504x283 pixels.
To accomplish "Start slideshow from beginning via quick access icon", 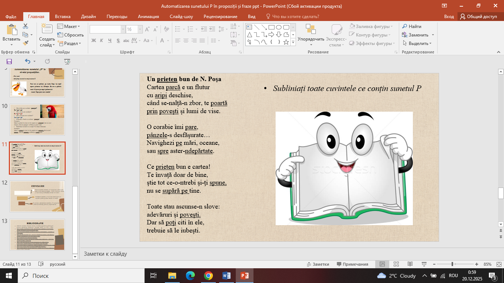I will click(67, 62).
